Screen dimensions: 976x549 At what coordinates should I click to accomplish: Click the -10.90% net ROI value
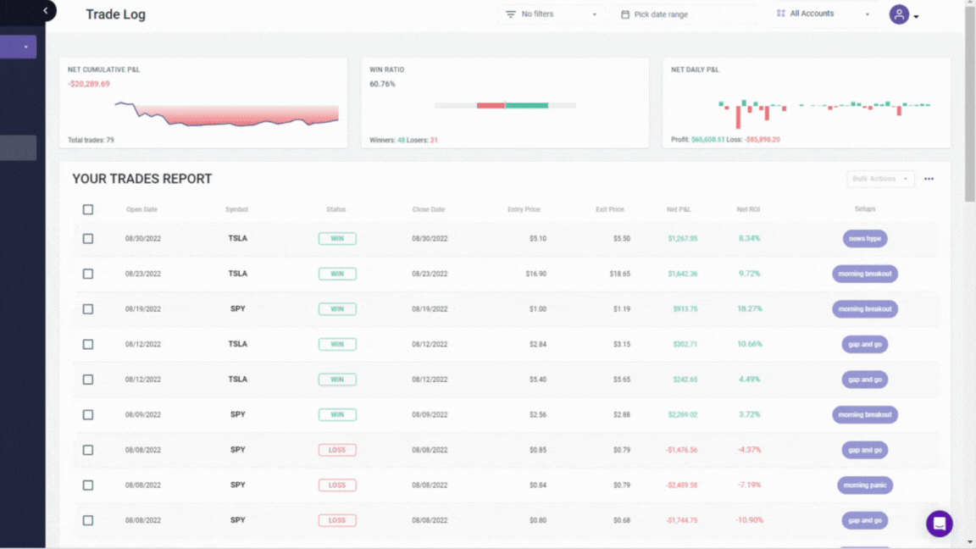point(749,520)
